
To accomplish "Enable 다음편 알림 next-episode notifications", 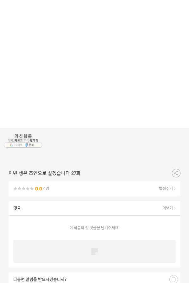I will pos(40,280).
